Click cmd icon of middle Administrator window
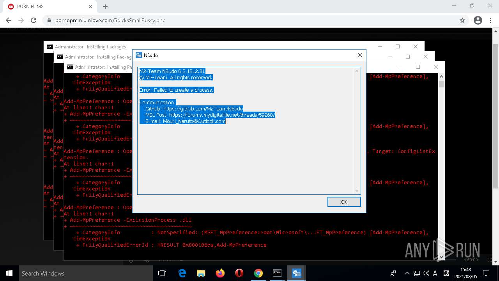The width and height of the screenshot is (499, 281). pyautogui.click(x=60, y=57)
